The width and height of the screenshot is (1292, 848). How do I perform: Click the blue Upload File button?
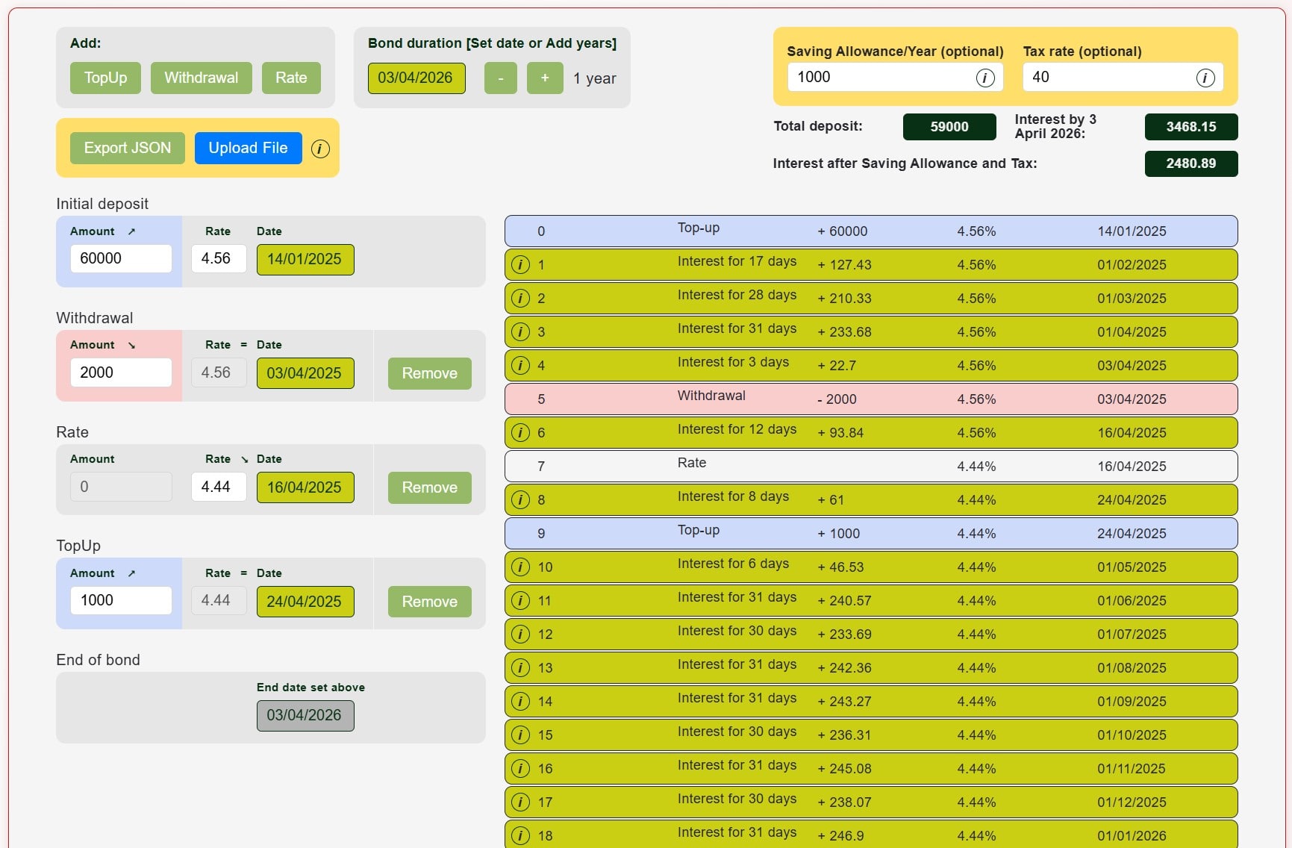tap(248, 148)
